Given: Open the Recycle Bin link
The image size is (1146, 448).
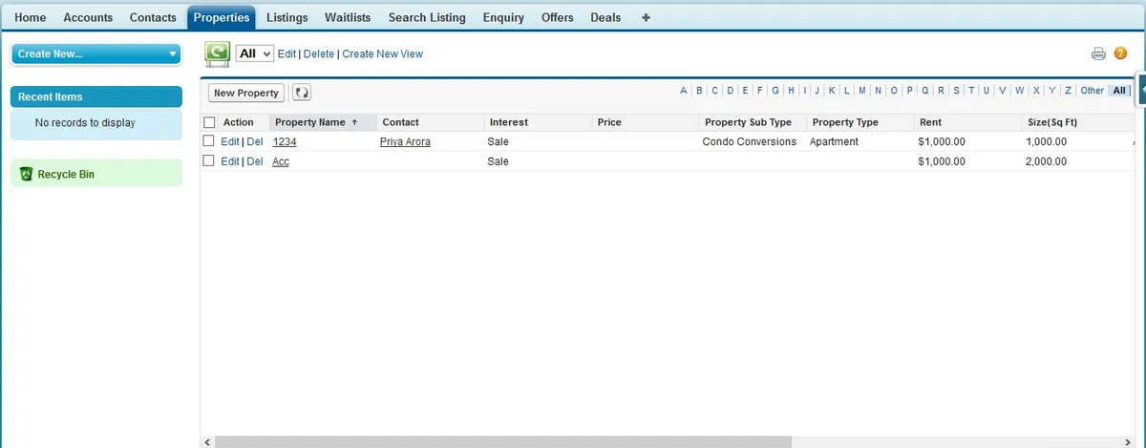Looking at the screenshot, I should (x=66, y=175).
